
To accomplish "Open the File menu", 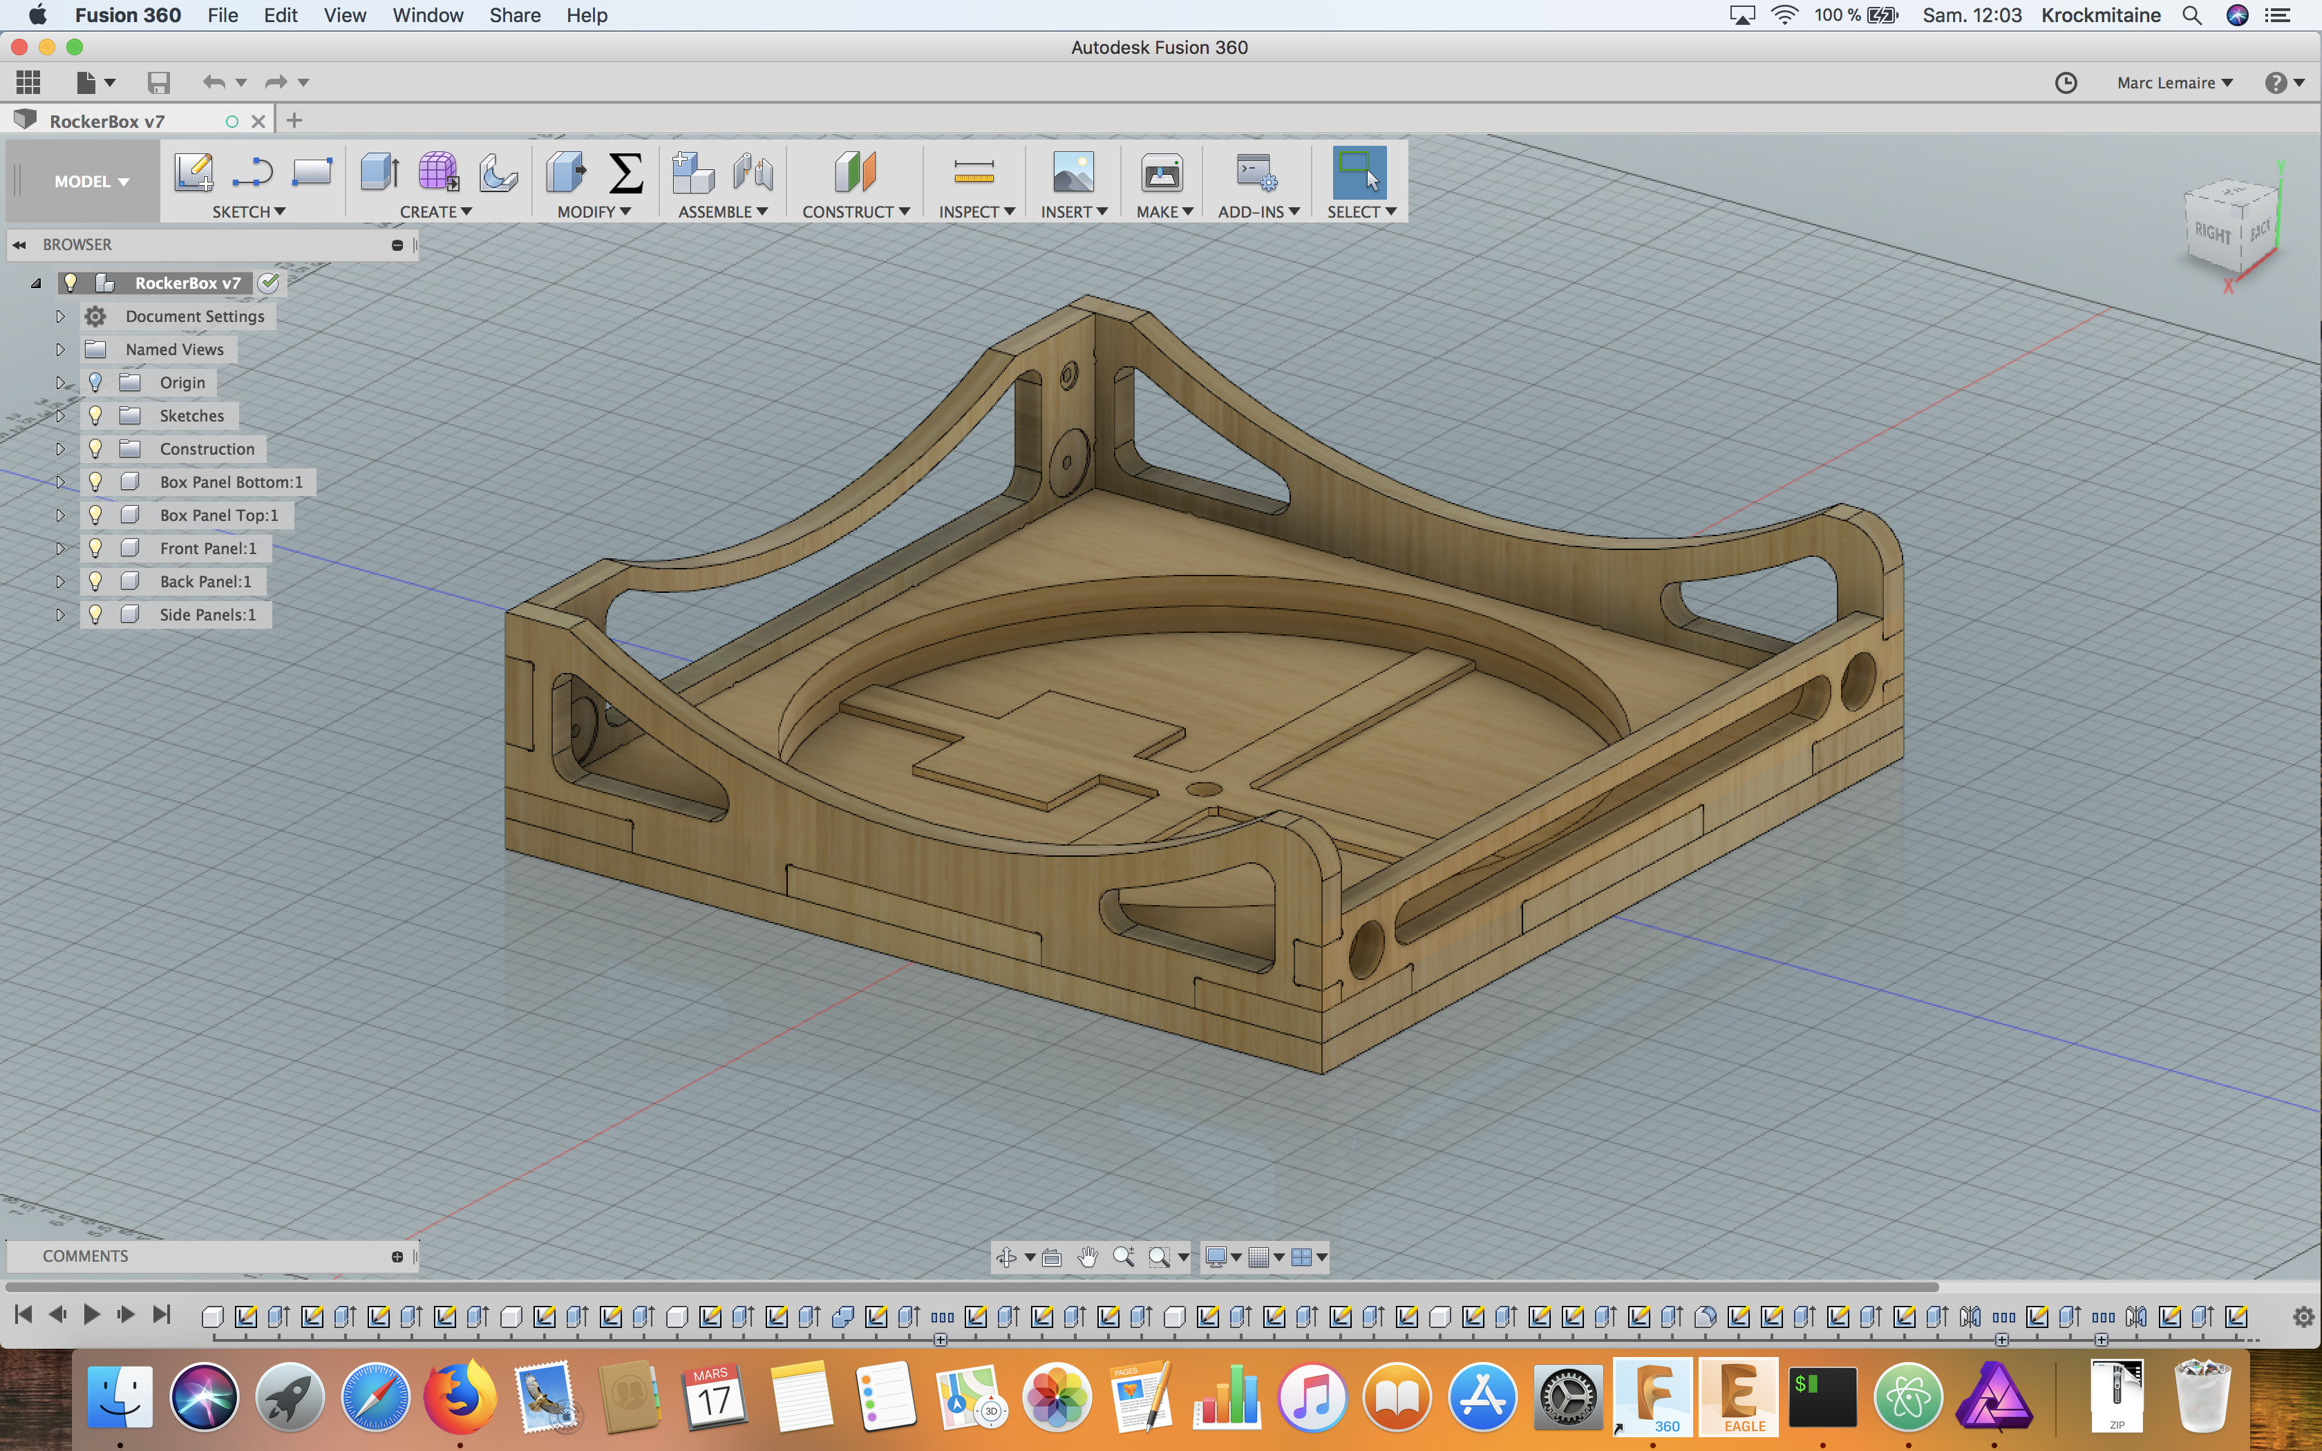I will pos(223,15).
